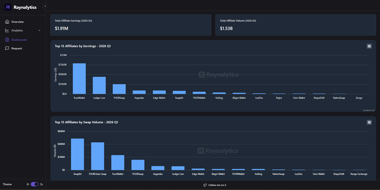The image size is (380, 190).
Task: Click the Volume USD axis title
Action: pyautogui.click(x=55, y=151)
